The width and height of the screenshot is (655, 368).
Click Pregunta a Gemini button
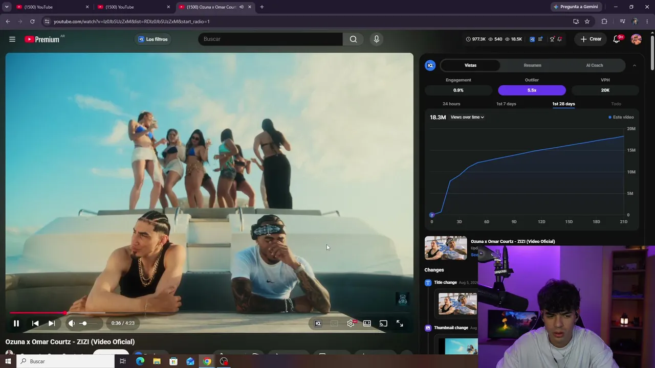(x=575, y=7)
